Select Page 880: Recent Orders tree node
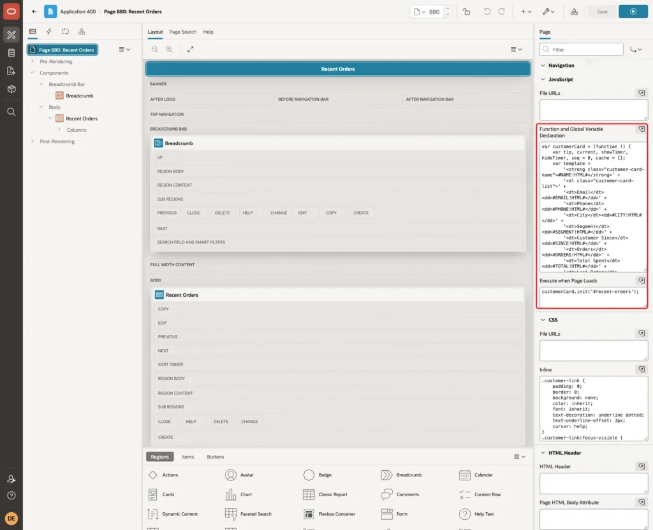Image resolution: width=653 pixels, height=530 pixels. pyautogui.click(x=62, y=50)
